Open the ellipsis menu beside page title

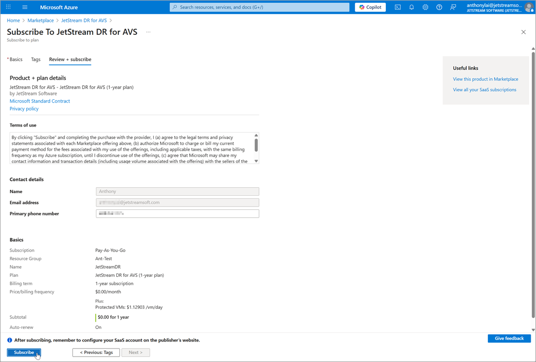coord(148,32)
